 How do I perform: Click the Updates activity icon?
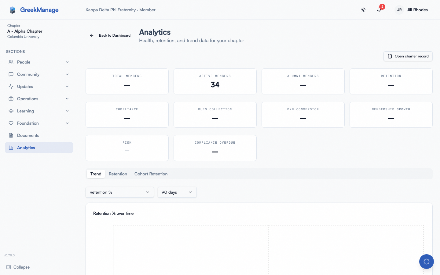point(11,86)
